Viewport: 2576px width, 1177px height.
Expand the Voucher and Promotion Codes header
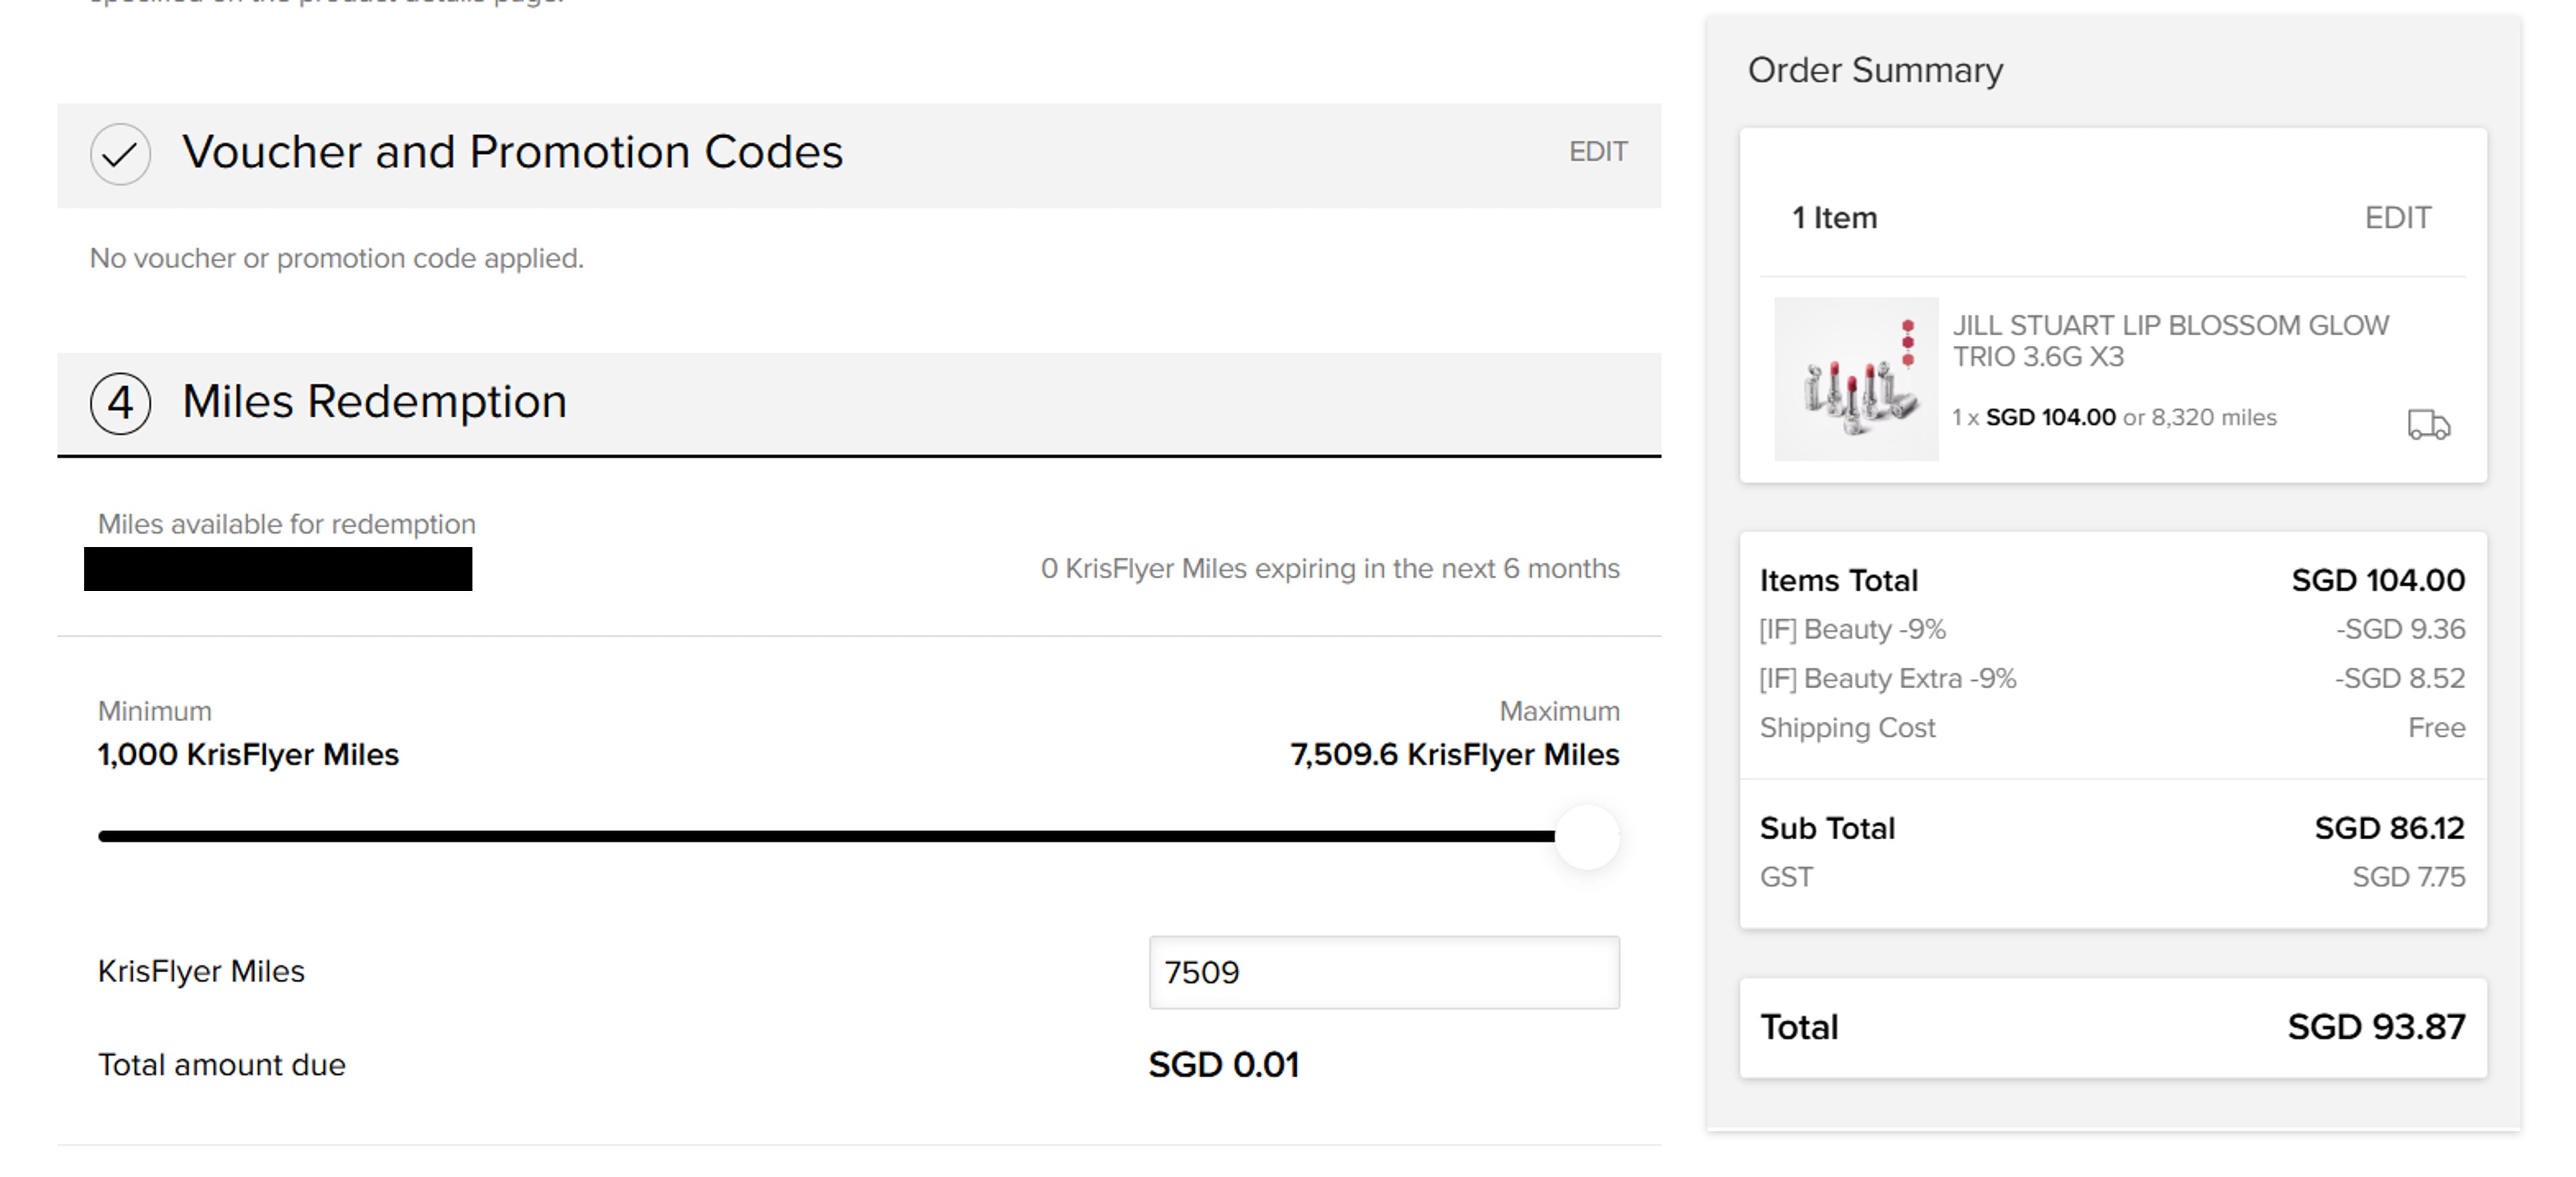pyautogui.click(x=512, y=153)
